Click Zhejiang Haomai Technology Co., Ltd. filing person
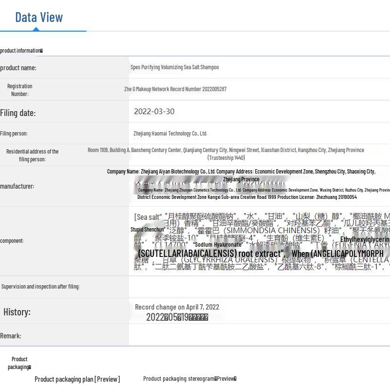 170,133
